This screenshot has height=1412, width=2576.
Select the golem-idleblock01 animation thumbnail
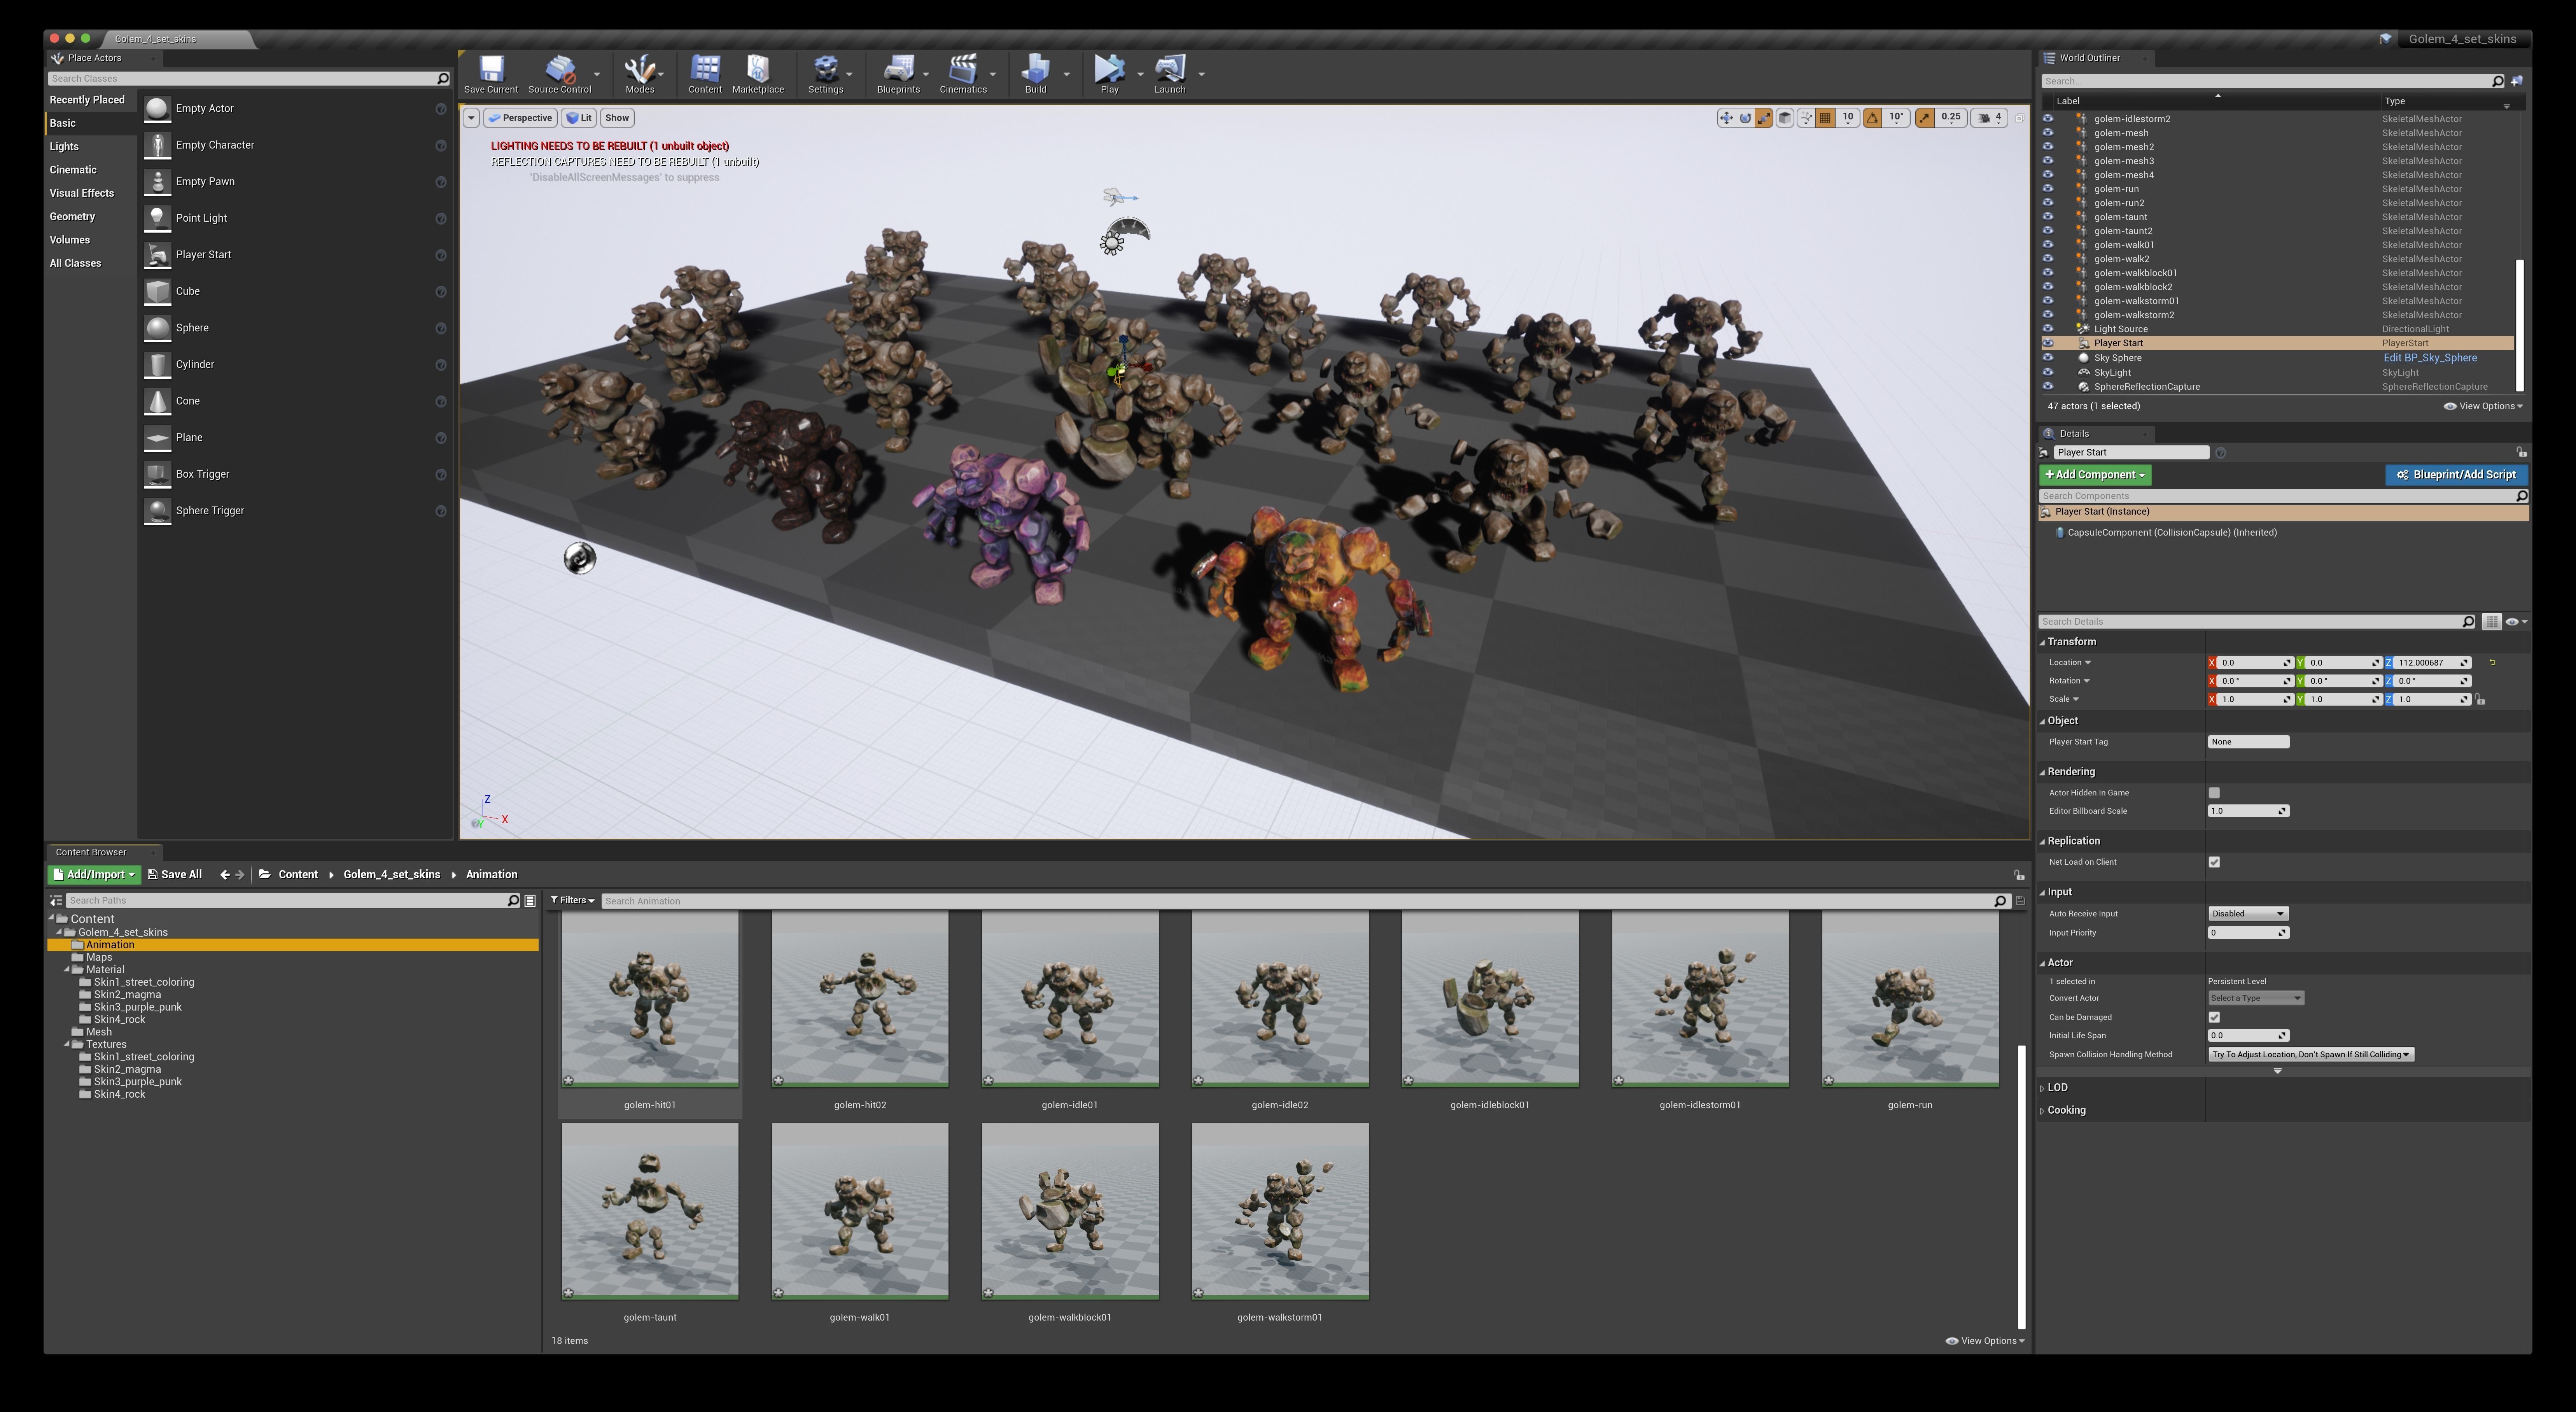coord(1490,999)
